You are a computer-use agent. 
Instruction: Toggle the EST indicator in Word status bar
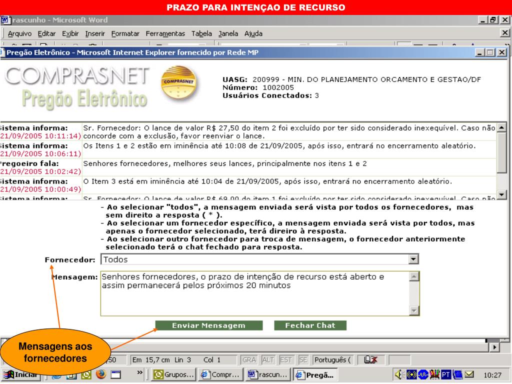[x=285, y=360]
